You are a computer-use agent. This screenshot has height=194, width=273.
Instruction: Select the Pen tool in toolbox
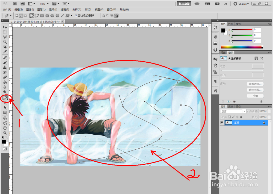tap(5, 98)
